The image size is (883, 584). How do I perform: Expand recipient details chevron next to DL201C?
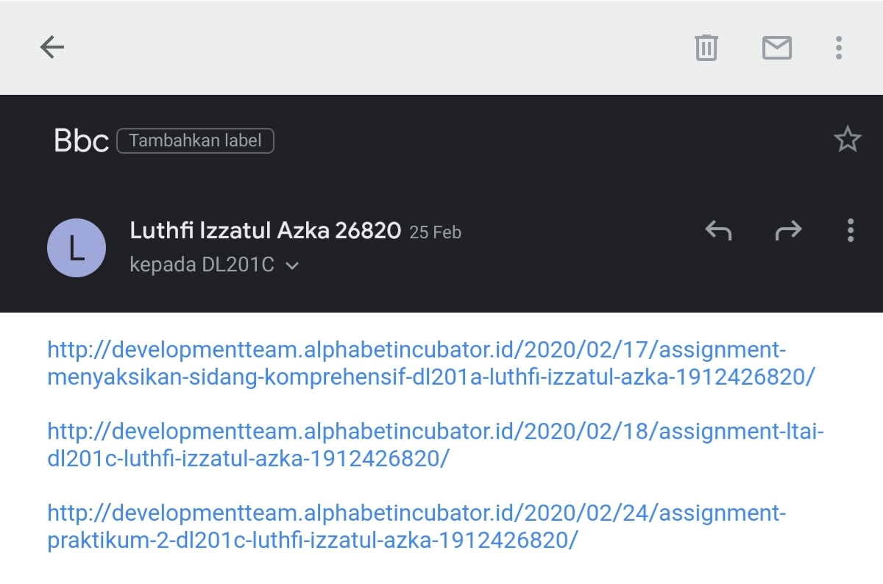(x=292, y=266)
